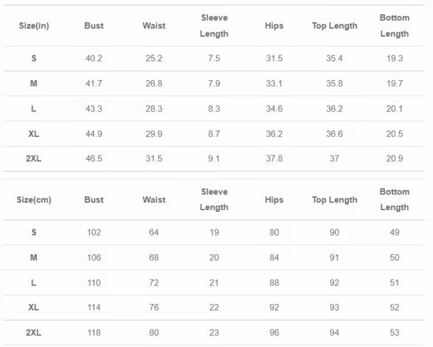
Task: Click bust value 102 in the cm table
Action: point(94,232)
